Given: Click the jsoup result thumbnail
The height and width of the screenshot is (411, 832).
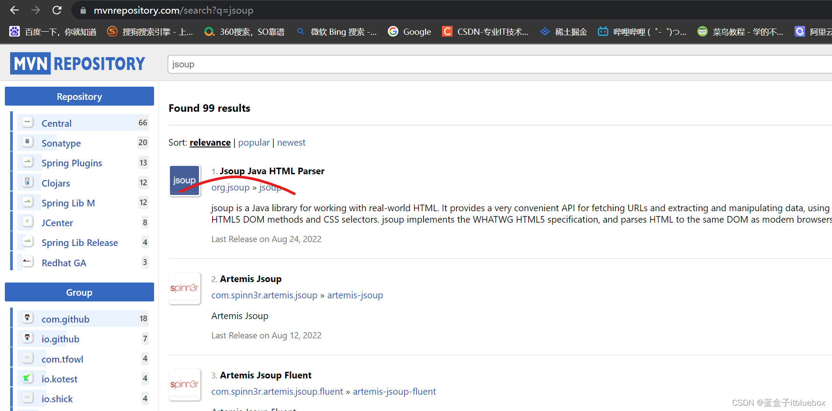Looking at the screenshot, I should tap(185, 180).
